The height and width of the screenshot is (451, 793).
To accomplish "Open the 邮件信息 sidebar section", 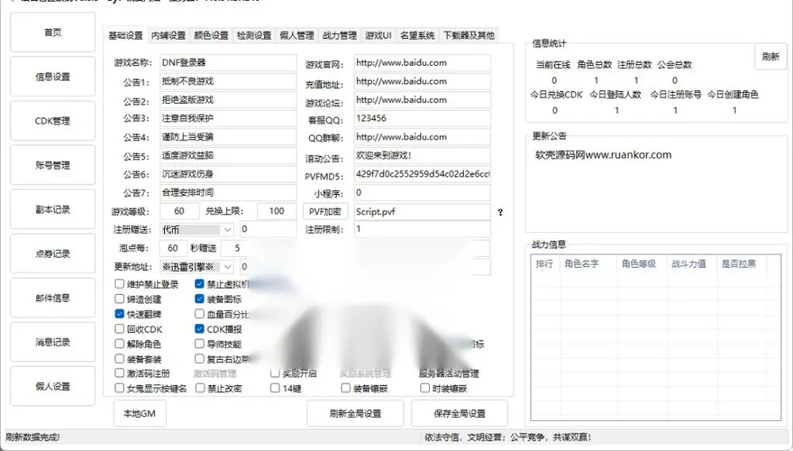I will click(x=52, y=298).
